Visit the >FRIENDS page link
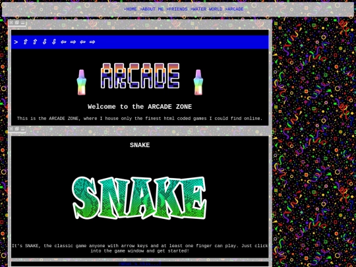This screenshot has width=356, height=267. 177,9
